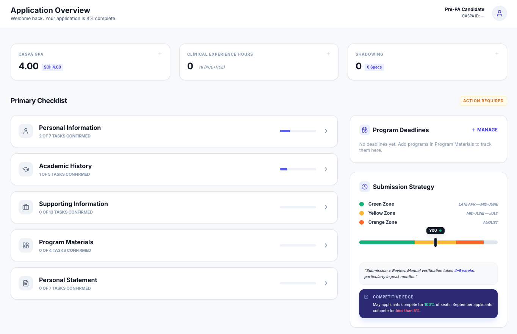Open the Program Materials checklist title

pyautogui.click(x=66, y=242)
